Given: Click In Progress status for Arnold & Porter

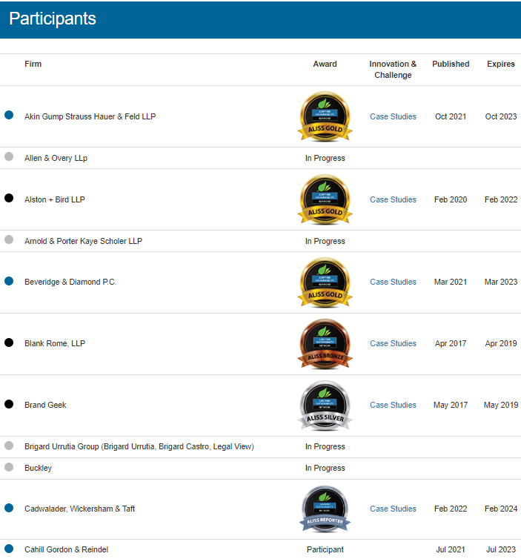Looking at the screenshot, I should (325, 241).
